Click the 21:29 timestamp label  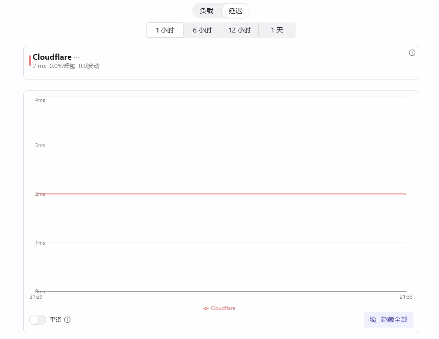click(36, 297)
